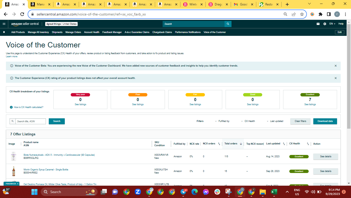Sort listings by Last updated
Screen dimensions: 351x198
point(284,144)
